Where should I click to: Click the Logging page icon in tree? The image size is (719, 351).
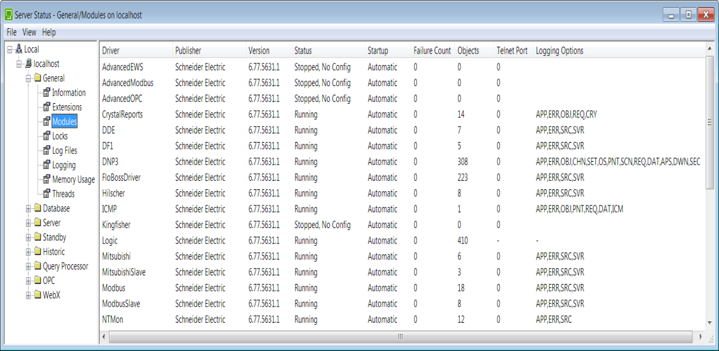point(46,165)
